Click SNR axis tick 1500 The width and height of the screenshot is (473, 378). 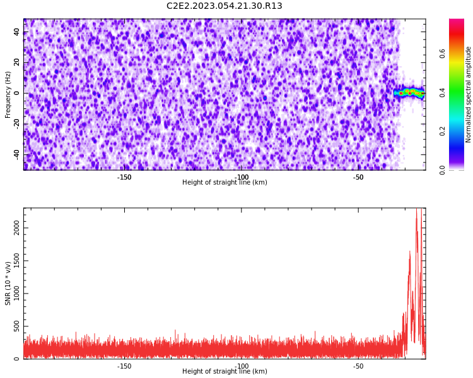(x=16, y=260)
